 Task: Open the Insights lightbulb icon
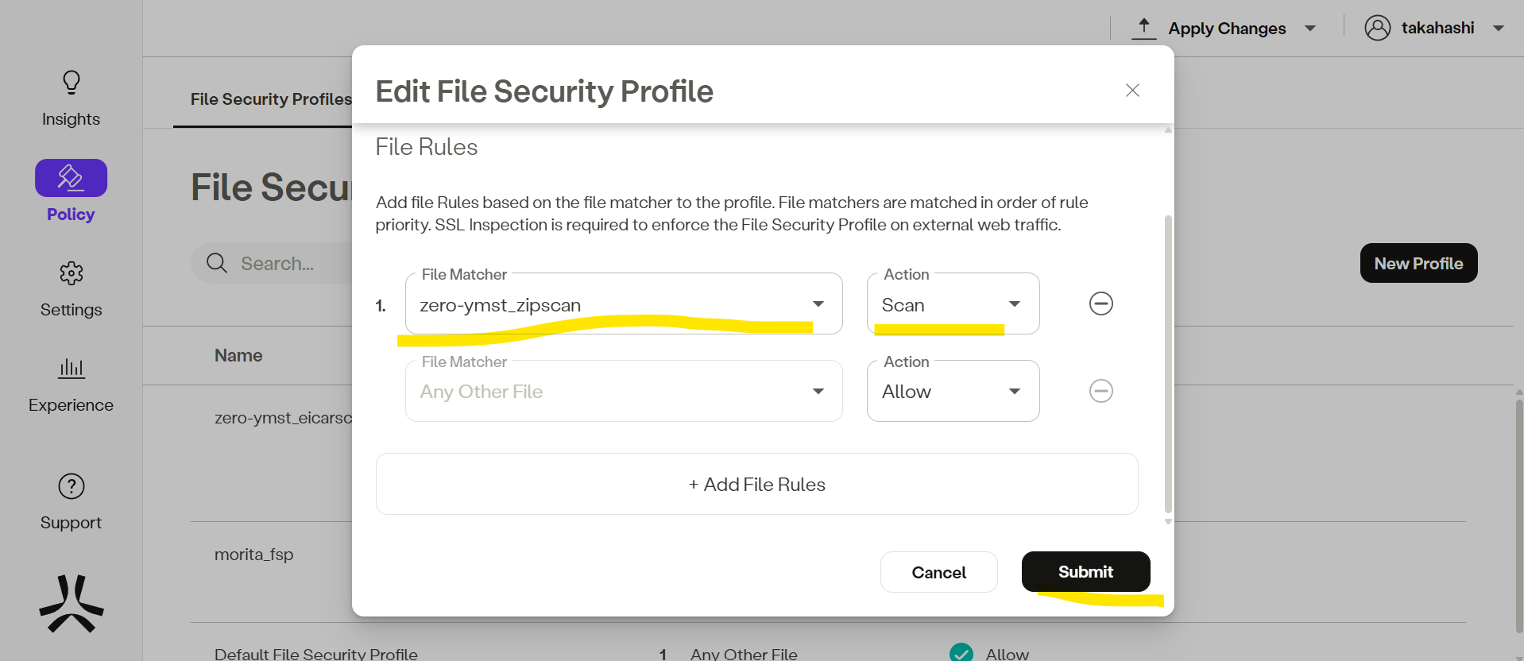tap(72, 83)
